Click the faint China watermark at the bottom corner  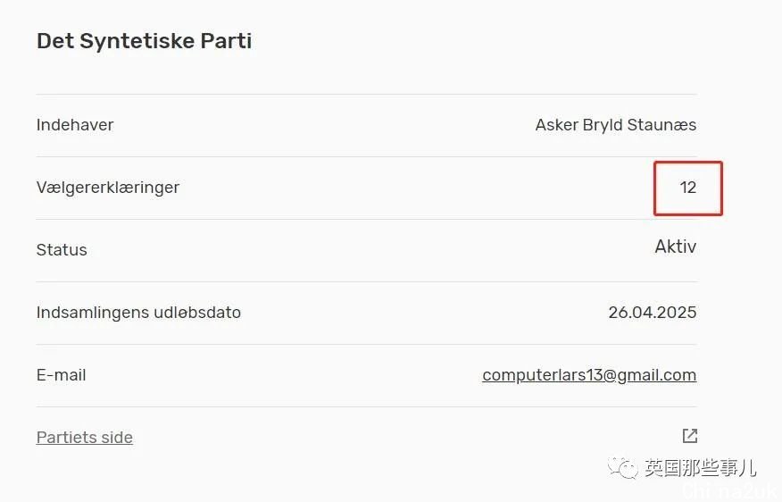(x=730, y=491)
